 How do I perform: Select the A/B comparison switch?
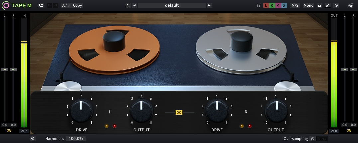[x=66, y=5]
